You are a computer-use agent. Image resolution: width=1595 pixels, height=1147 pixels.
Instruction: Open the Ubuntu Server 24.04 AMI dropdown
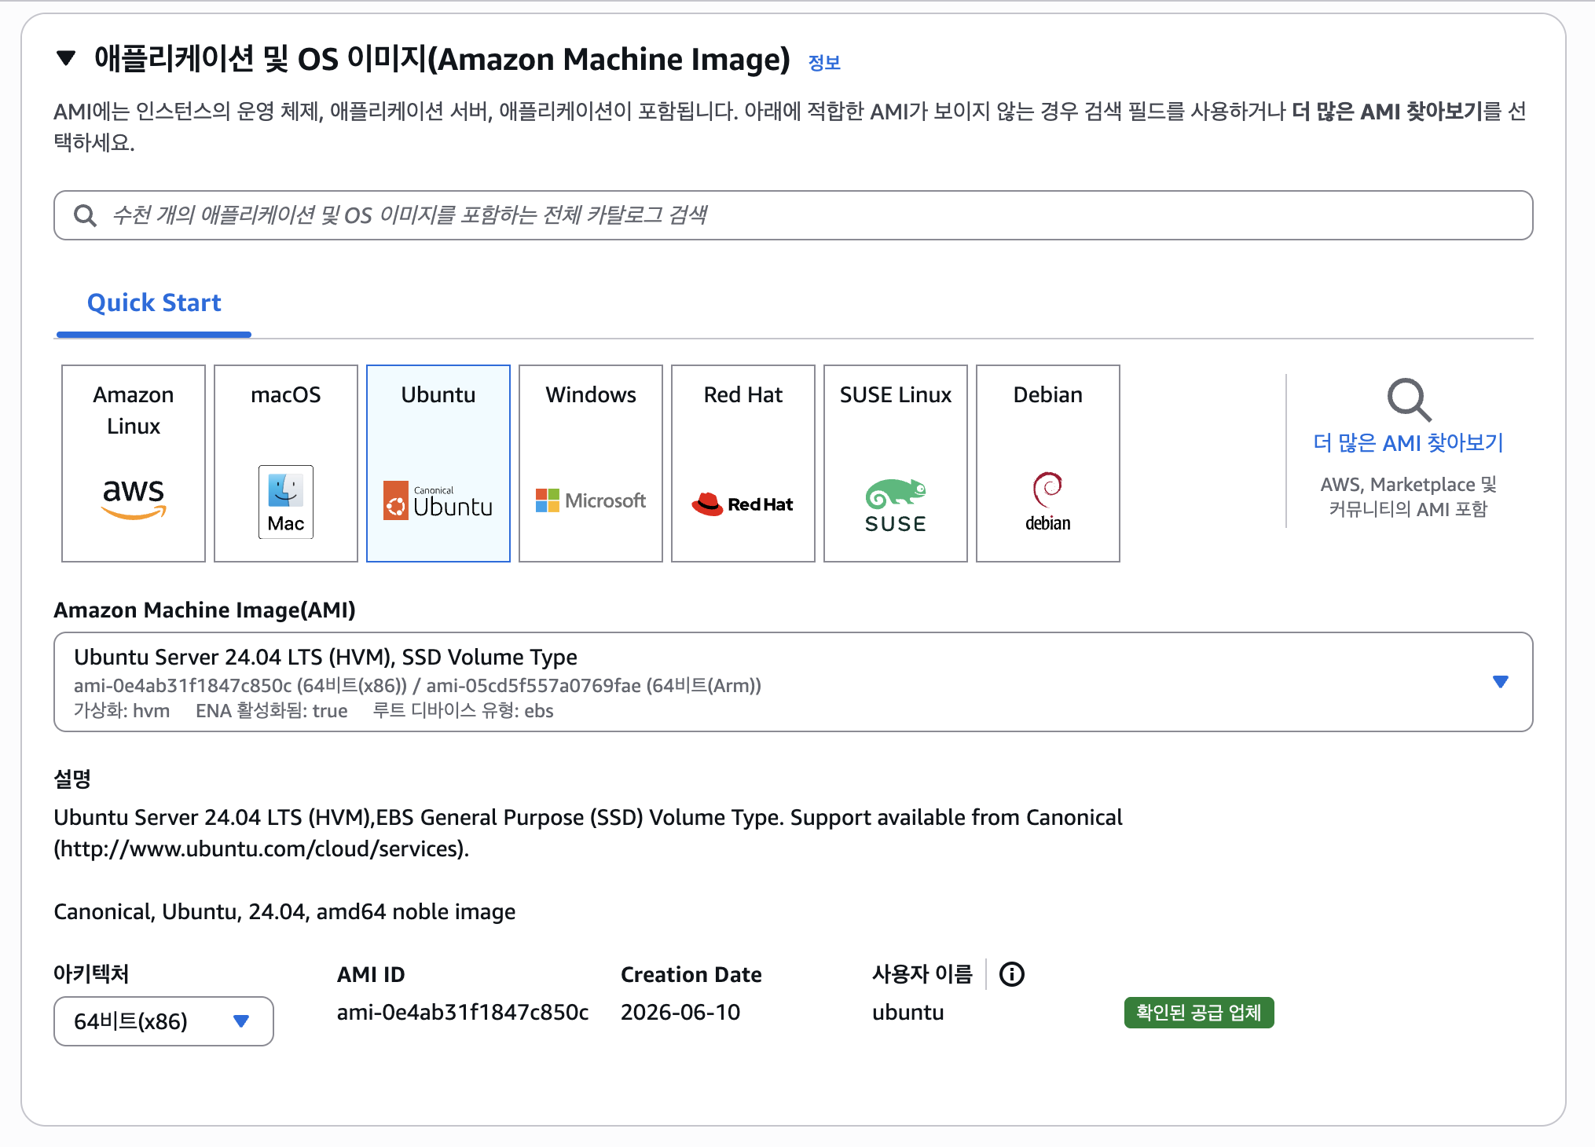(x=794, y=682)
